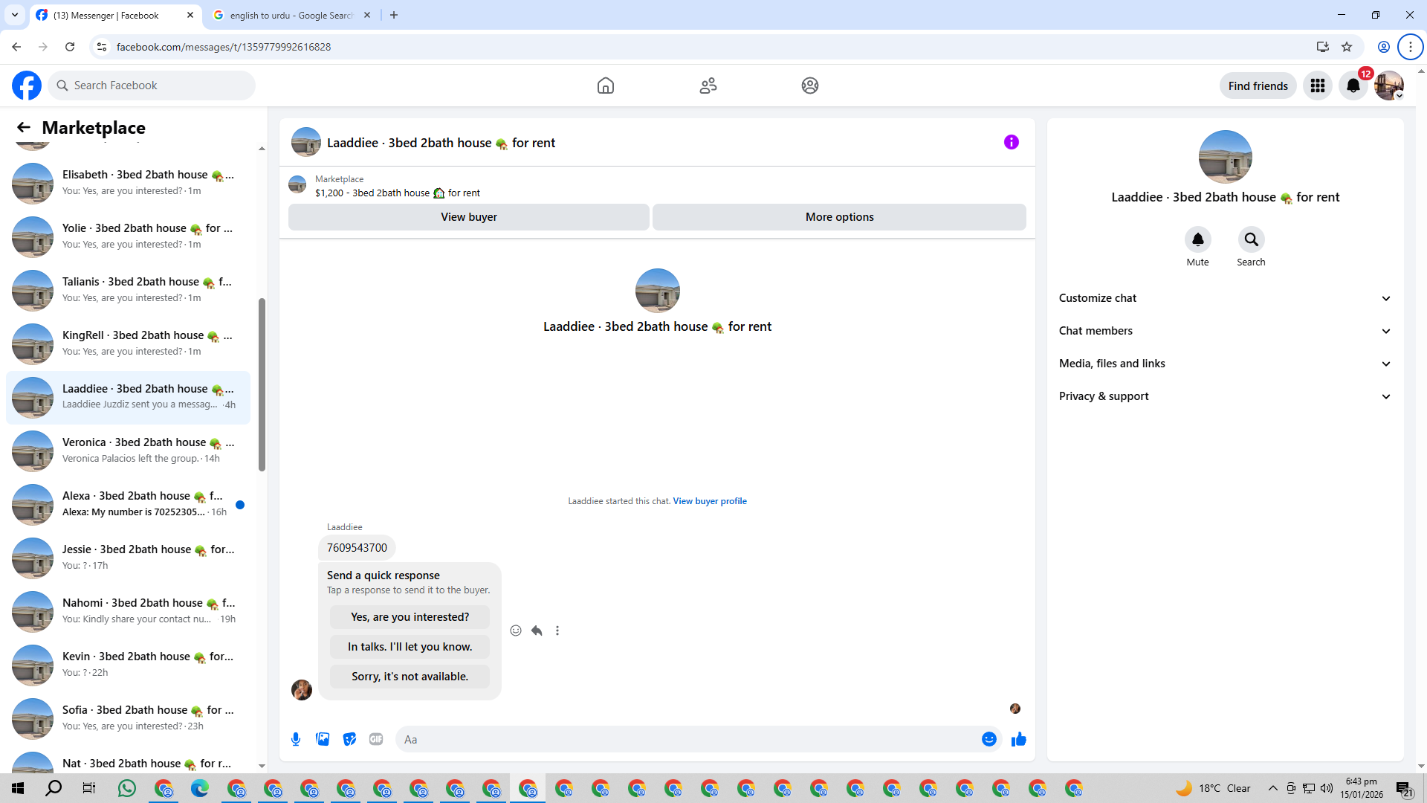The height and width of the screenshot is (803, 1427).
Task: Click the View buyer button
Action: (468, 217)
